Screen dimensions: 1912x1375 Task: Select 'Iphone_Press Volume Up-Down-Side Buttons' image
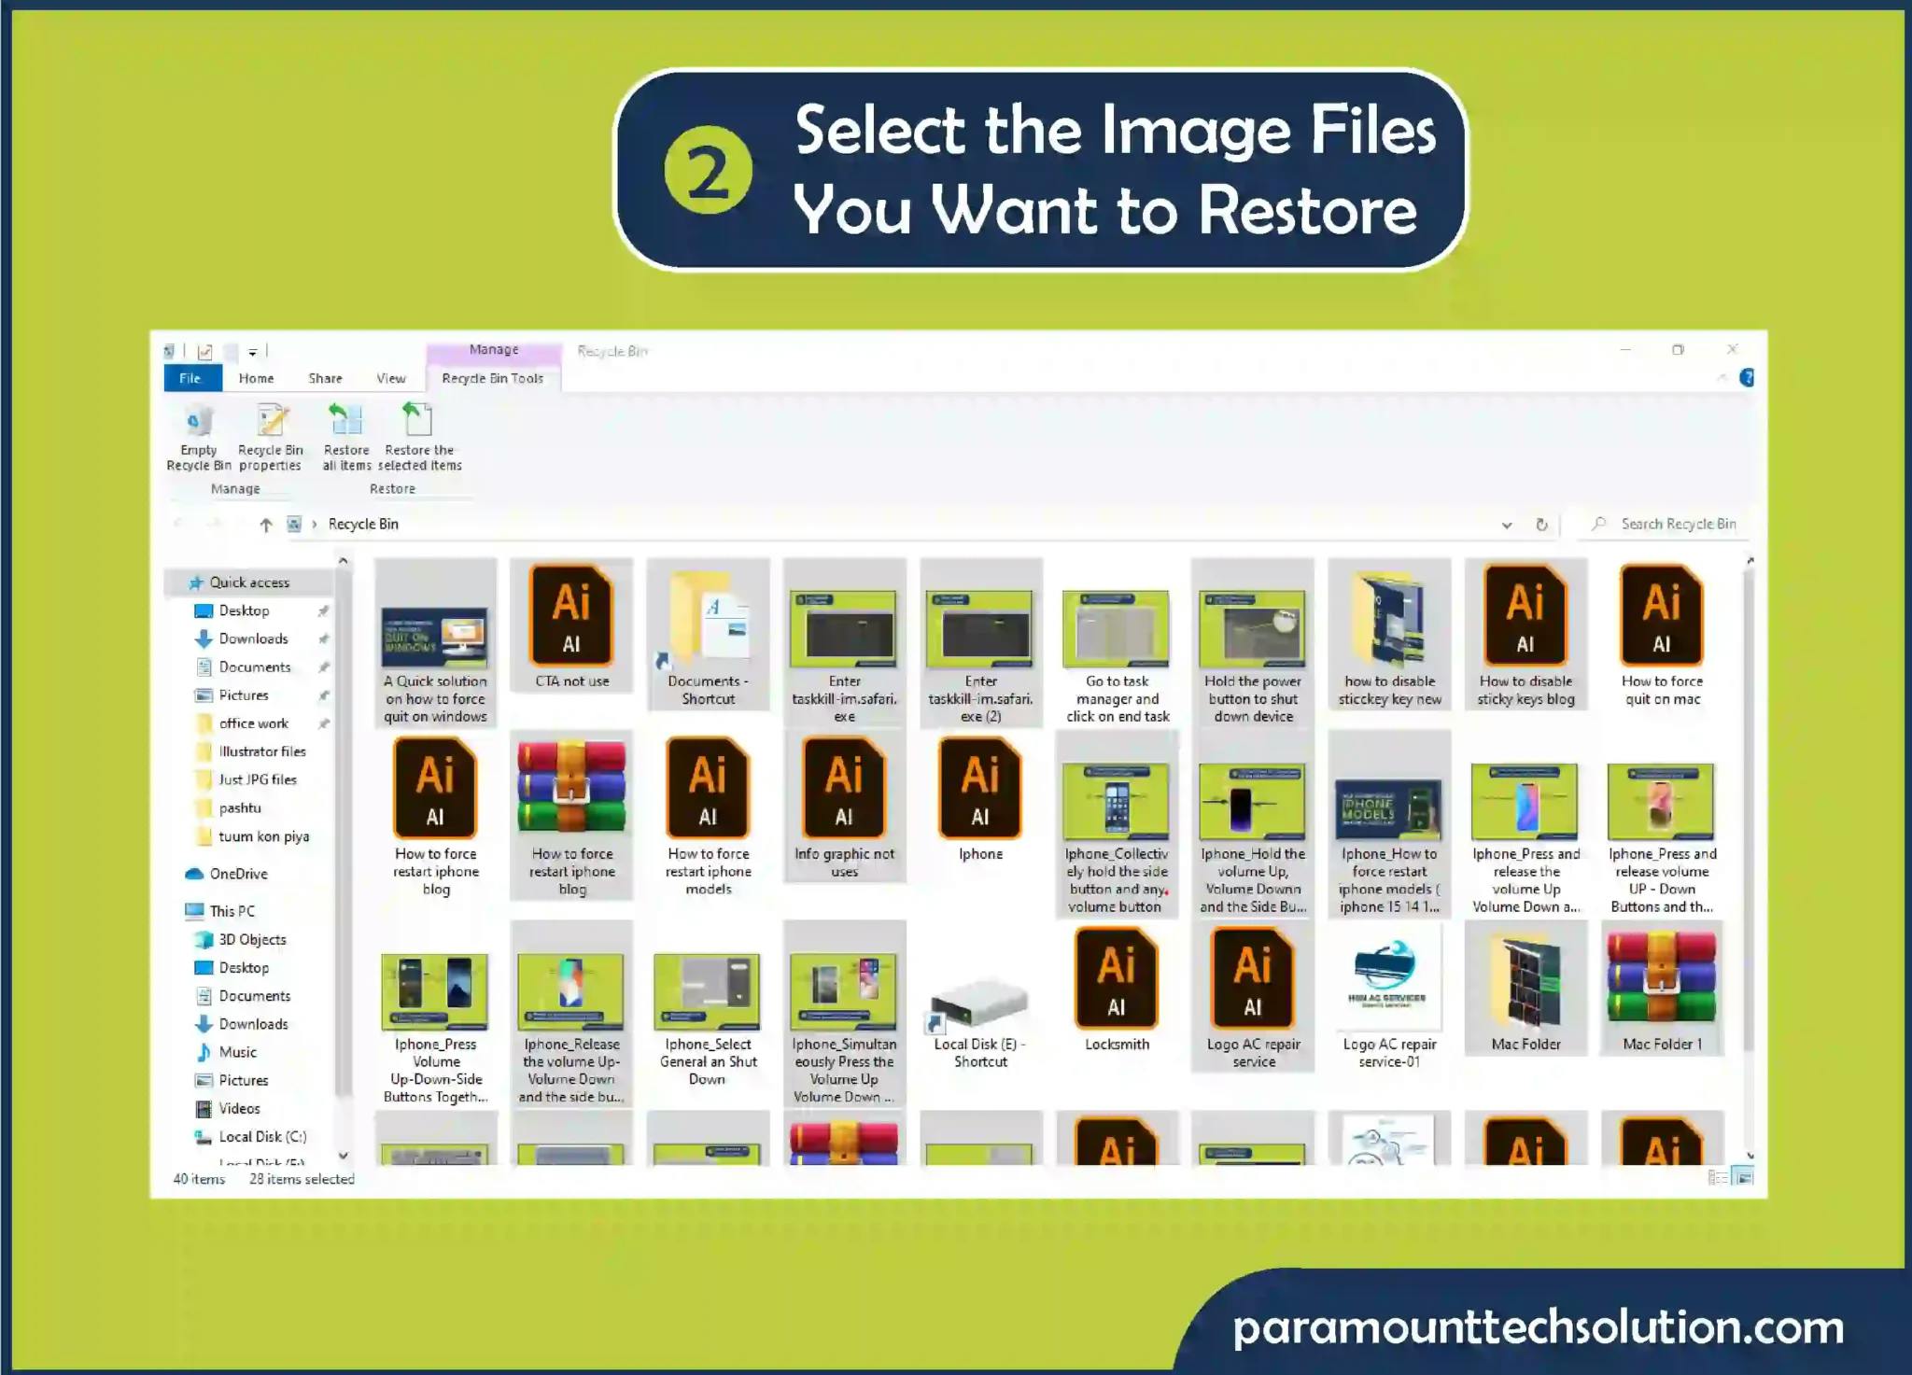pos(435,1027)
